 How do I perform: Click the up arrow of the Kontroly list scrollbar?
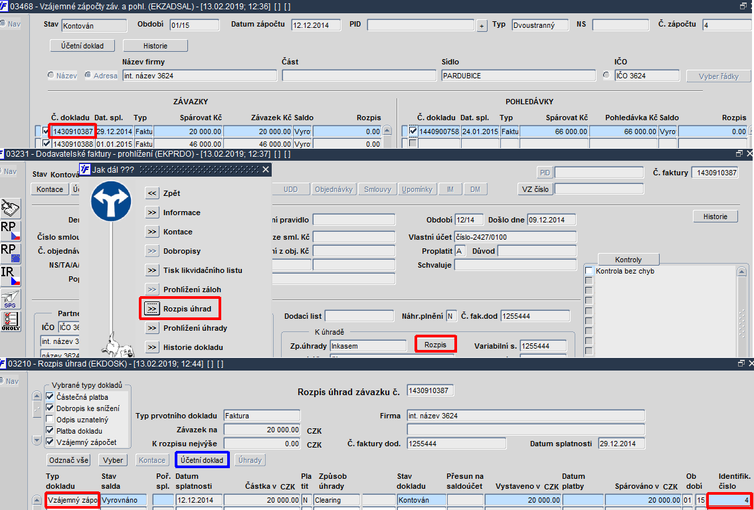[x=743, y=272]
